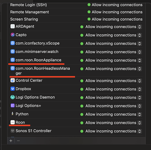This screenshot has height=150, width=151.
Task: Select the com.roon.RoonAppliance entry name
Action: (39, 60)
